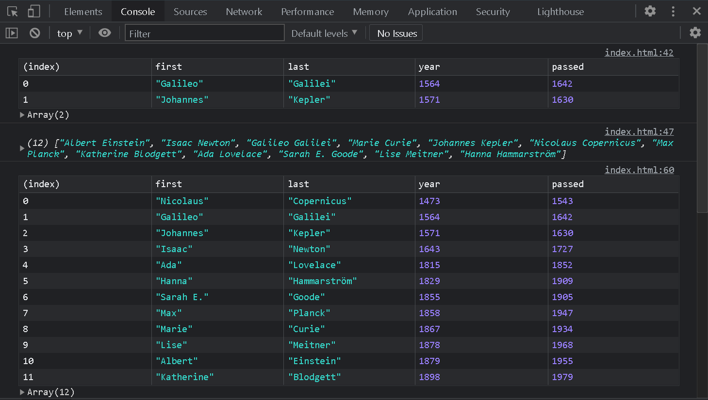Expand the (12) names array output
This screenshot has width=708, height=400.
coord(22,148)
